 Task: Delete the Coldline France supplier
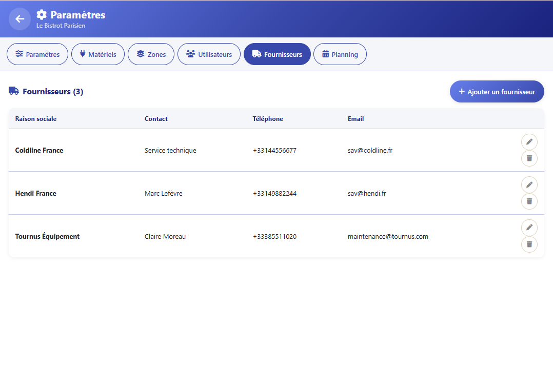[x=529, y=158]
